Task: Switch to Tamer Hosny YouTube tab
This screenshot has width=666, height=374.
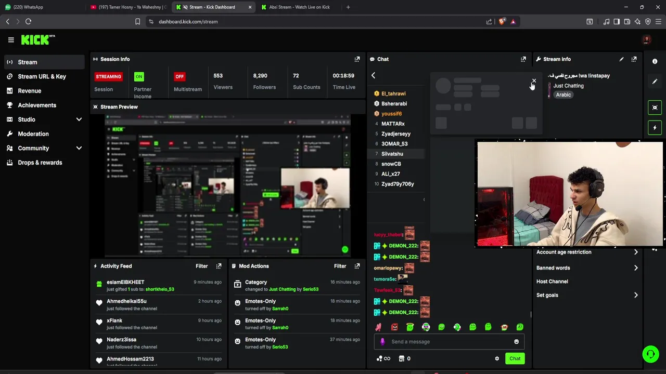Action: pyautogui.click(x=127, y=7)
